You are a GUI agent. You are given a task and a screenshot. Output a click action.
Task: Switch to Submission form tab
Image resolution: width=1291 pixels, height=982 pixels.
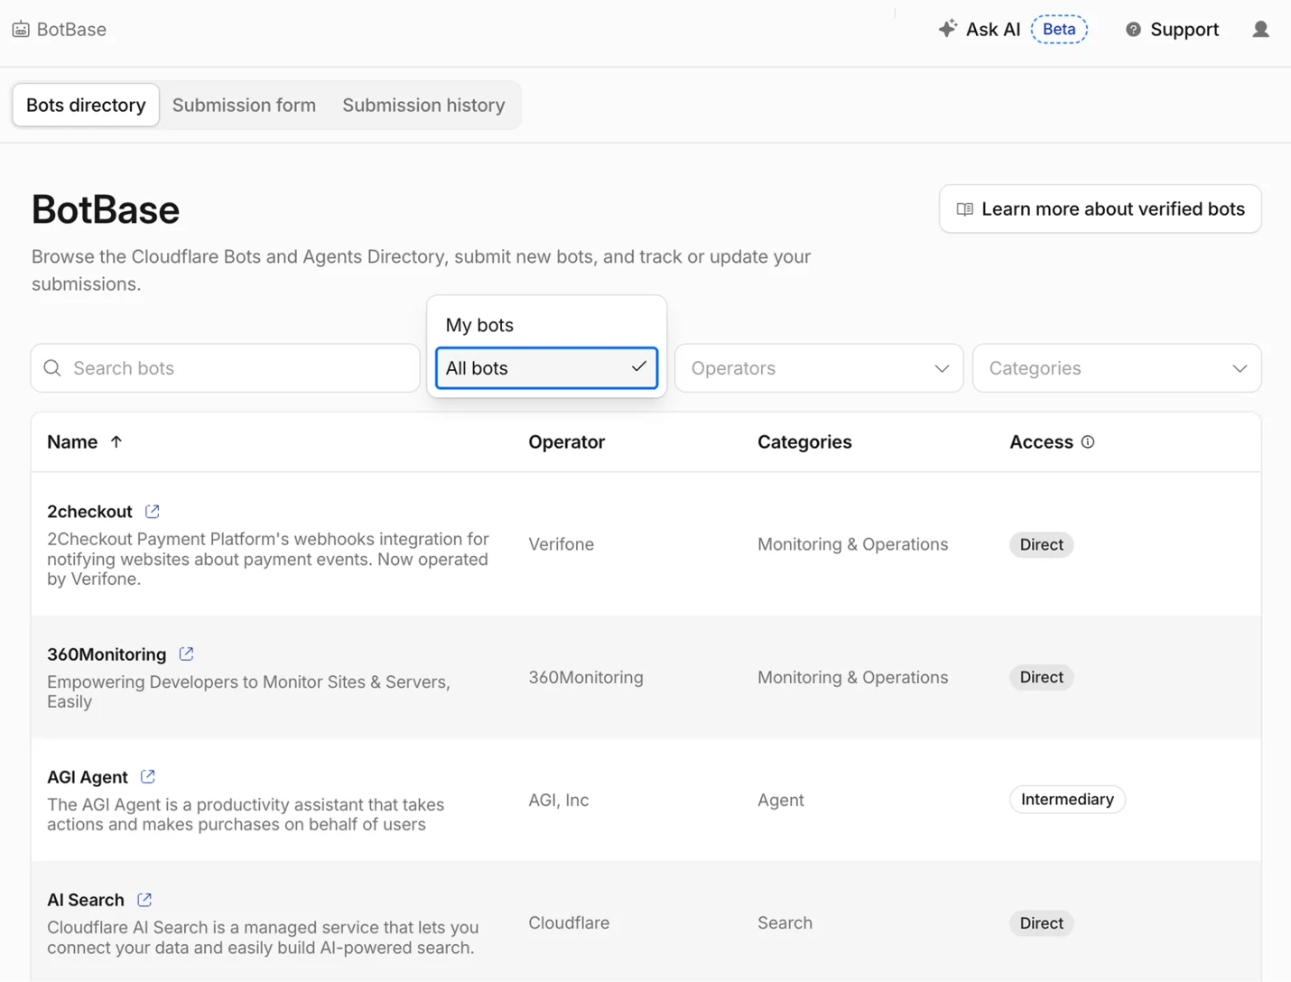245,105
